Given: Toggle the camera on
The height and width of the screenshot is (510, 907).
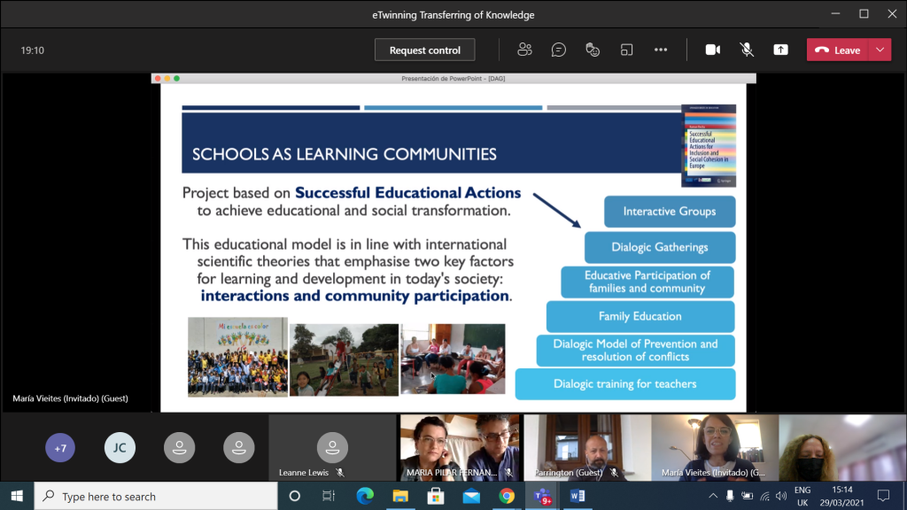Looking at the screenshot, I should pos(712,50).
